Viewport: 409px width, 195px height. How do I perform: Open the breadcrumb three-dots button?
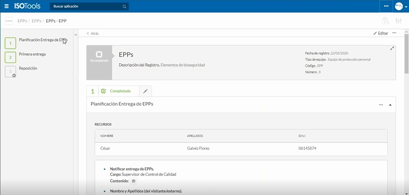coord(9,21)
